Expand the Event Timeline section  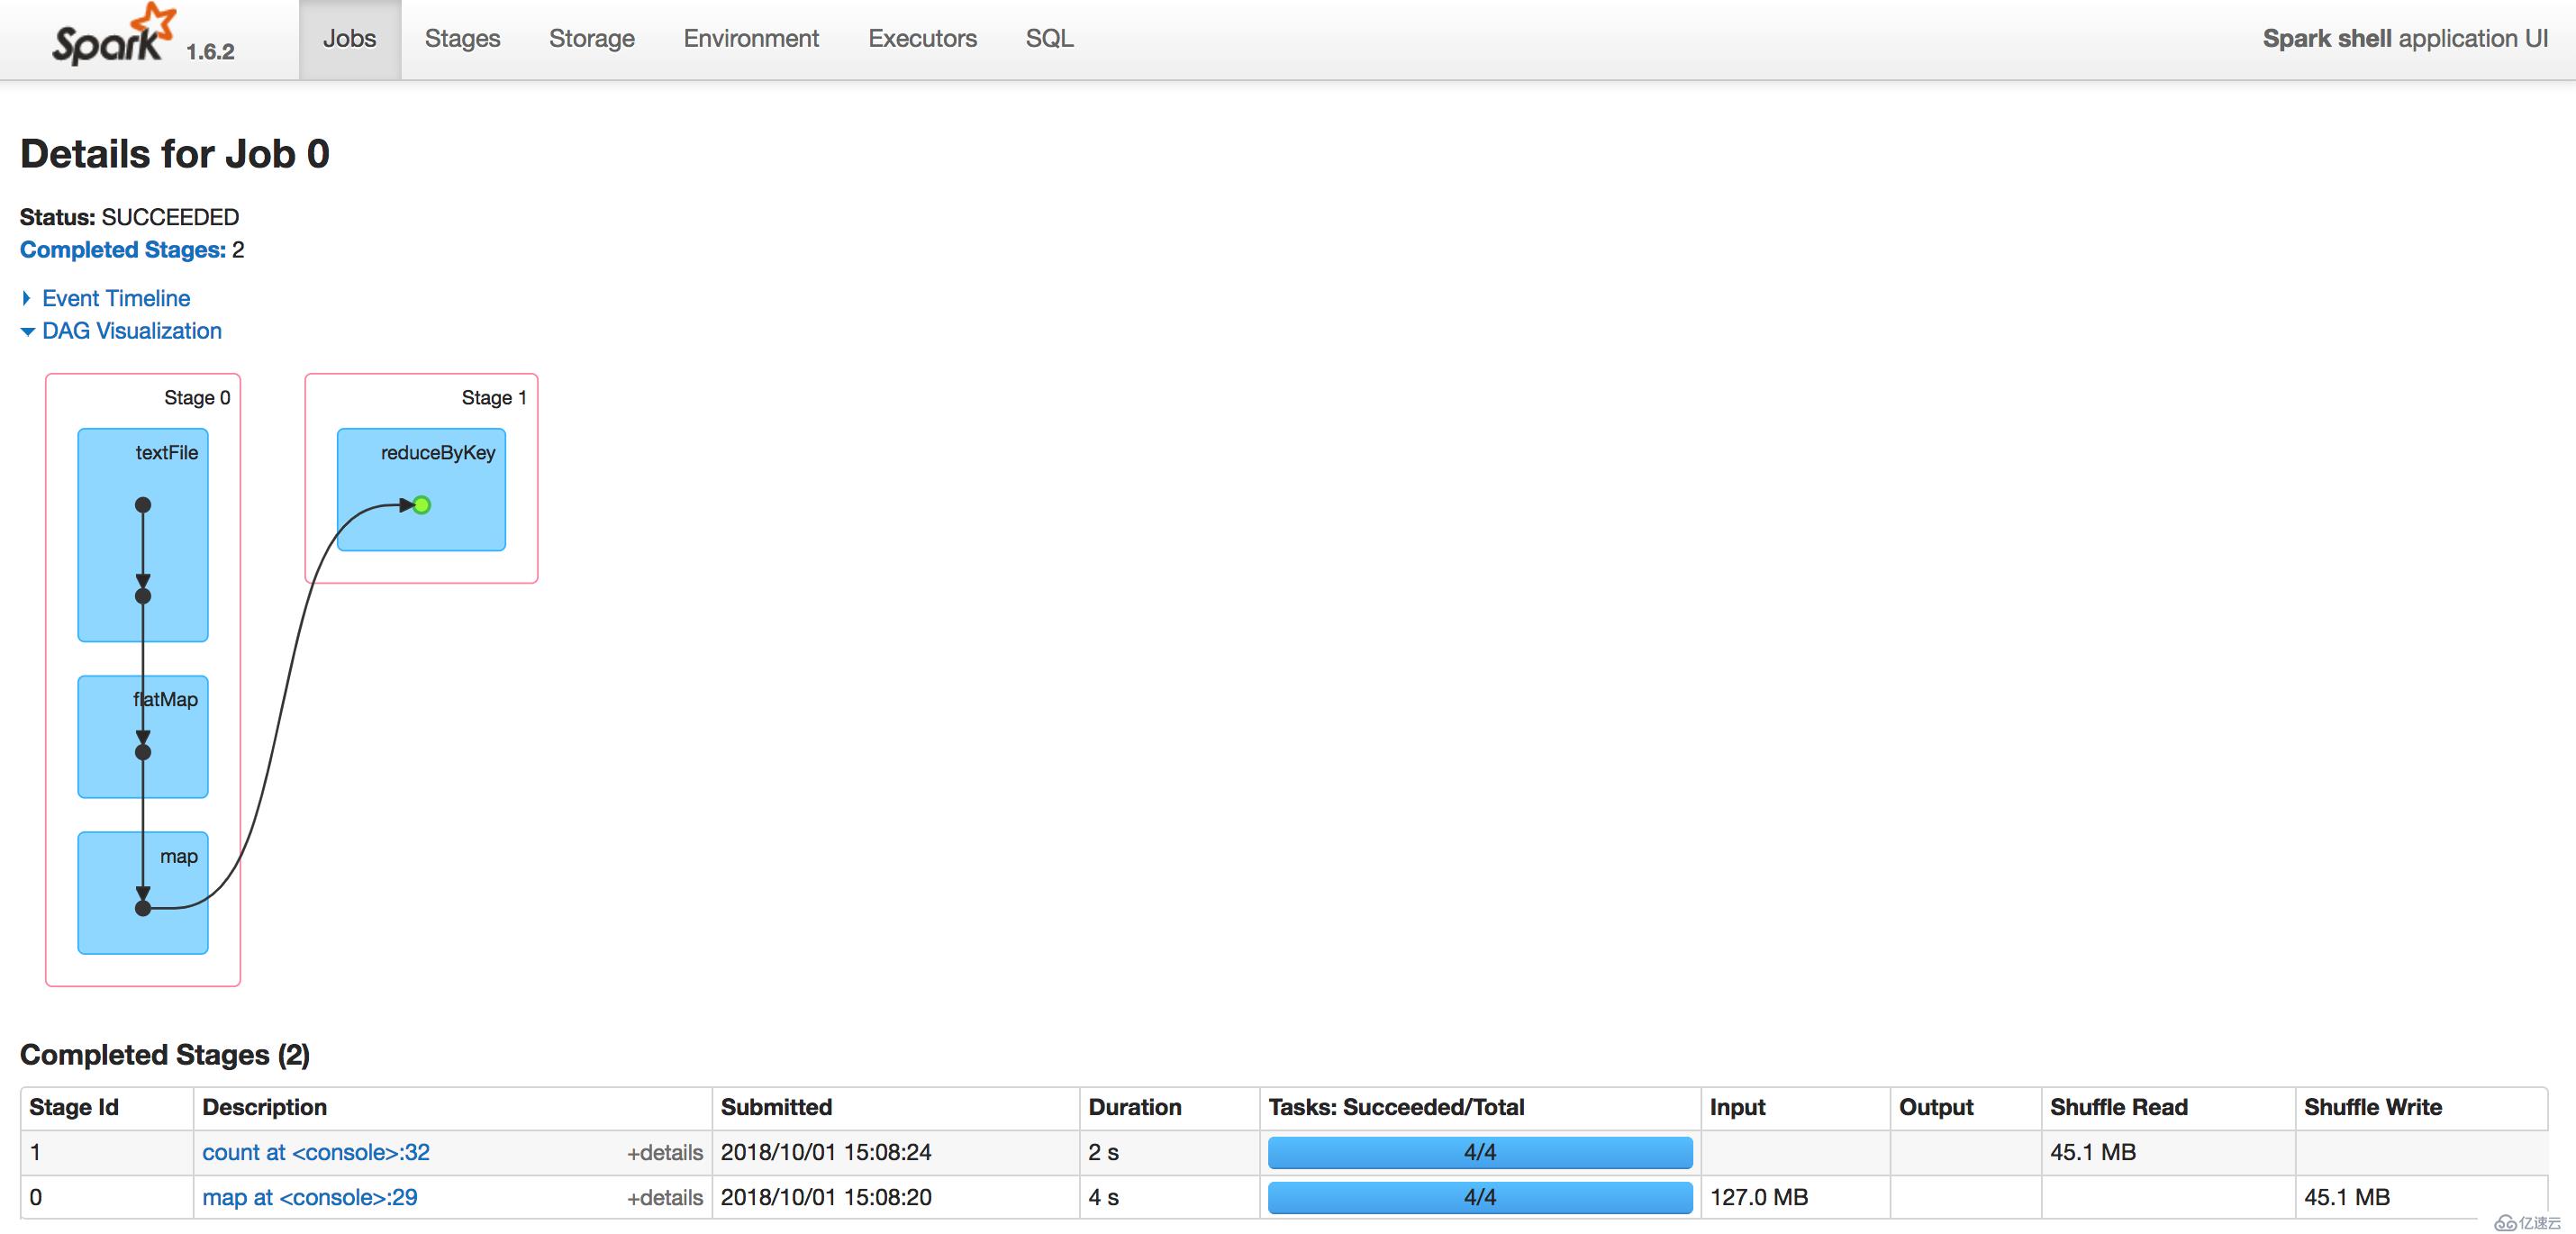pos(116,298)
